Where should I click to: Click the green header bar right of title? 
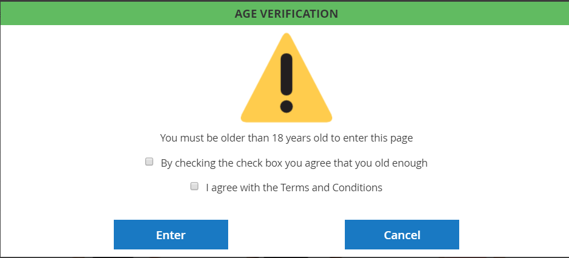[457, 13]
